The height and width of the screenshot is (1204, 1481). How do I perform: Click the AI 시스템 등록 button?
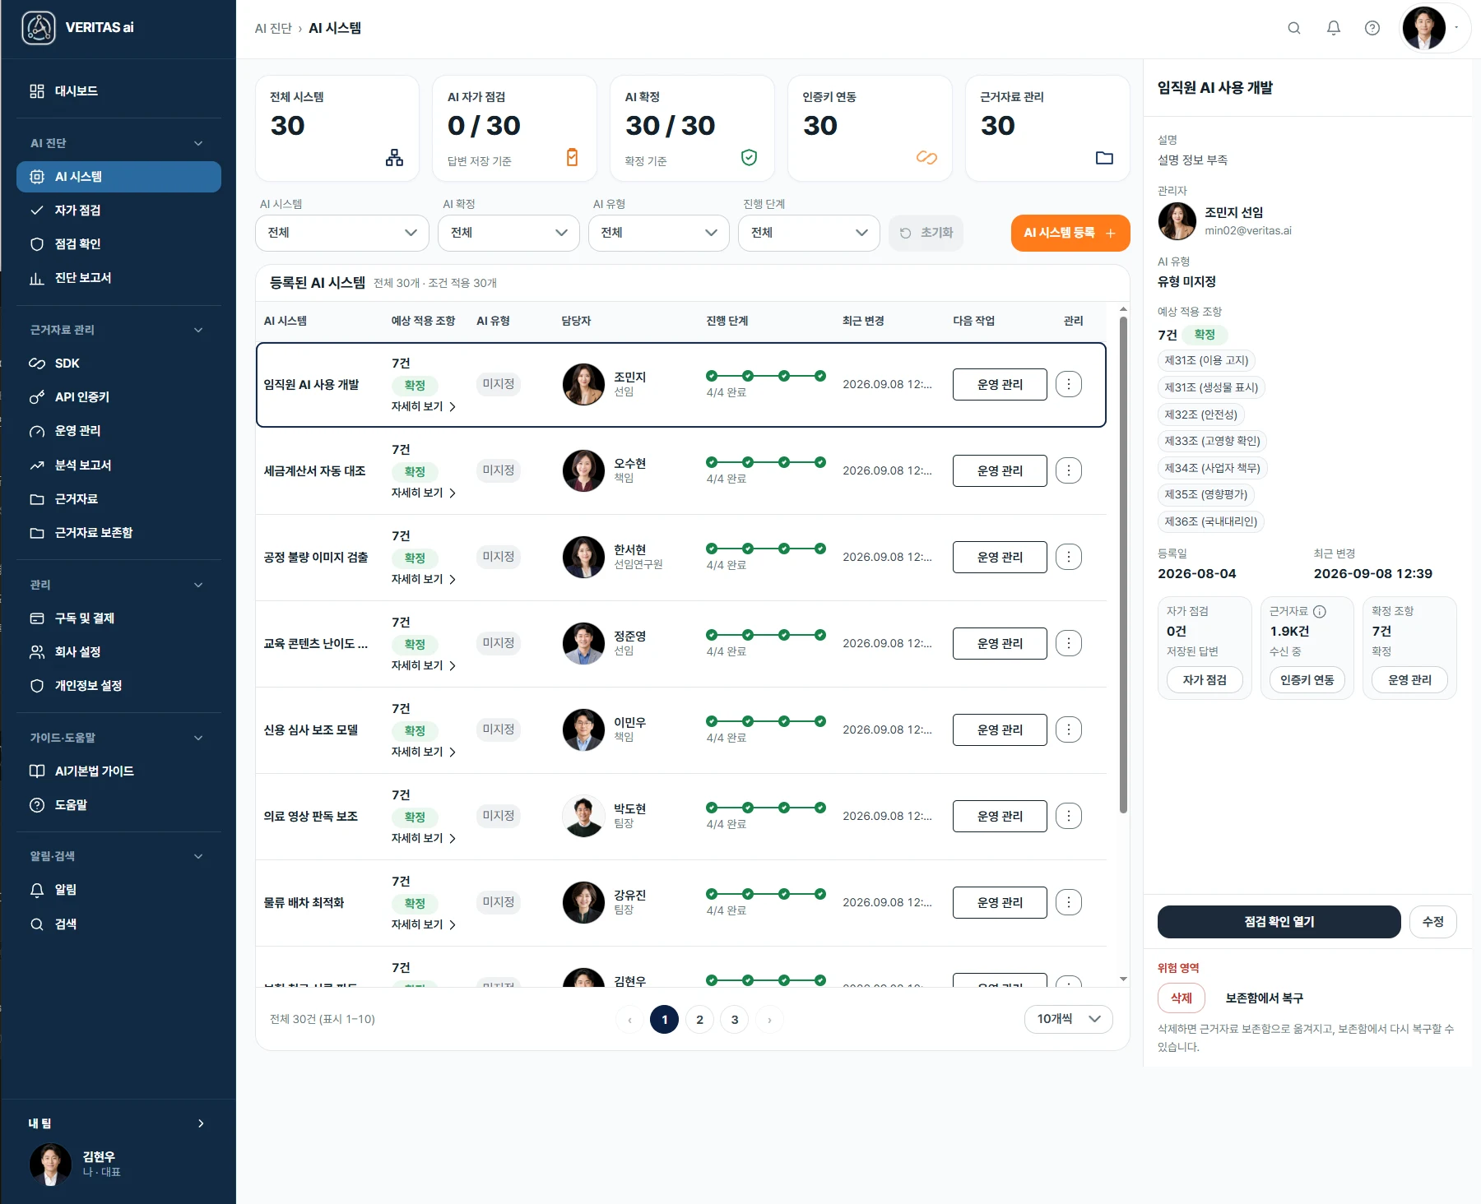pos(1070,233)
